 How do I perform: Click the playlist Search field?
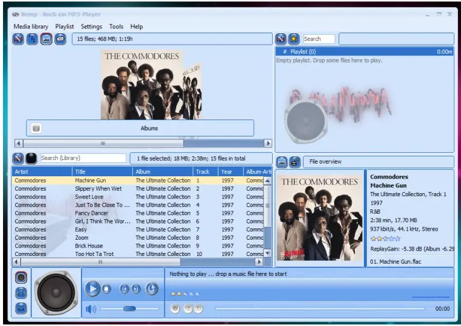[319, 39]
